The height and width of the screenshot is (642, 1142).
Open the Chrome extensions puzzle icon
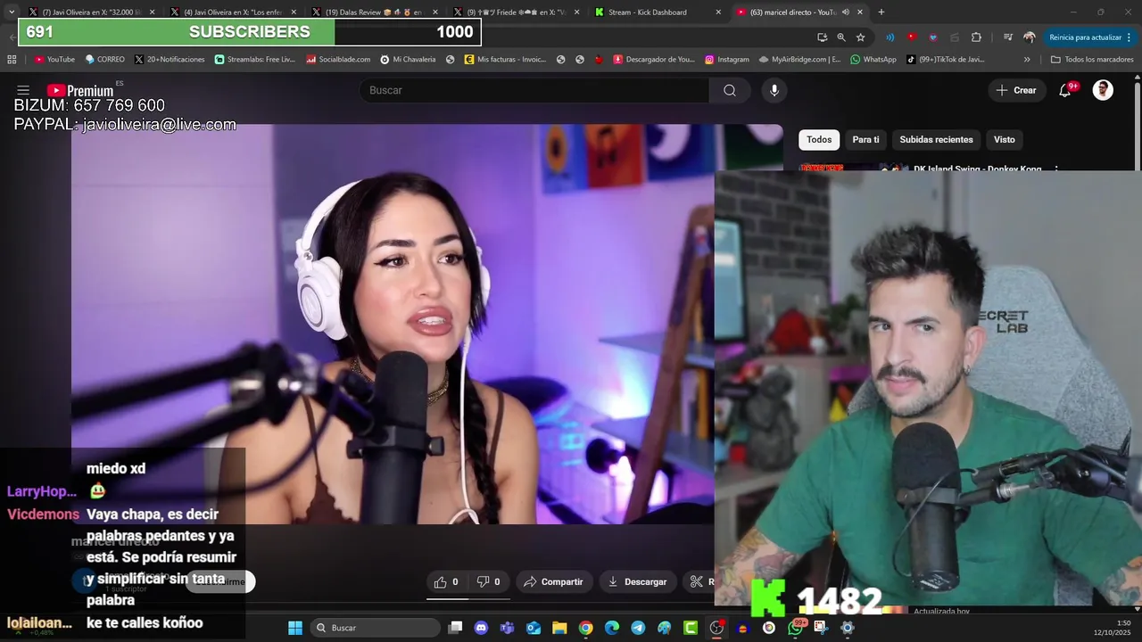coord(976,37)
